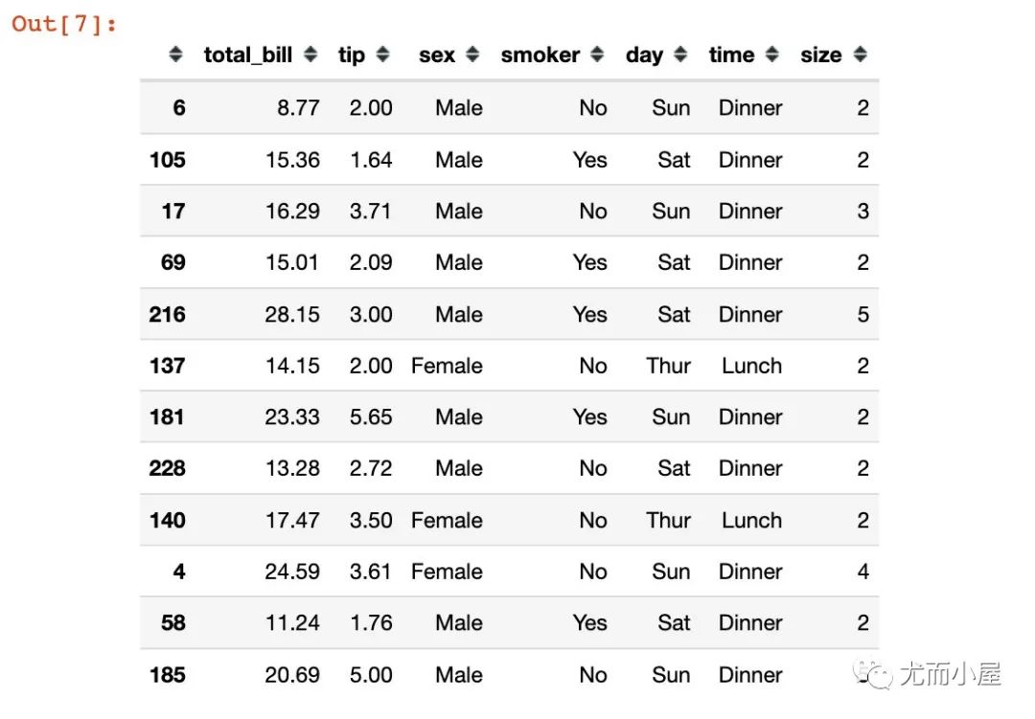Sort table by index column arrows
This screenshot has height=719, width=1035.
coord(175,54)
